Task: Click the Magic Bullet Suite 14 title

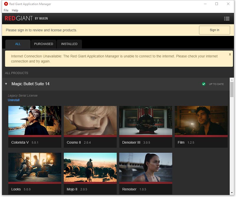Action: (30, 84)
